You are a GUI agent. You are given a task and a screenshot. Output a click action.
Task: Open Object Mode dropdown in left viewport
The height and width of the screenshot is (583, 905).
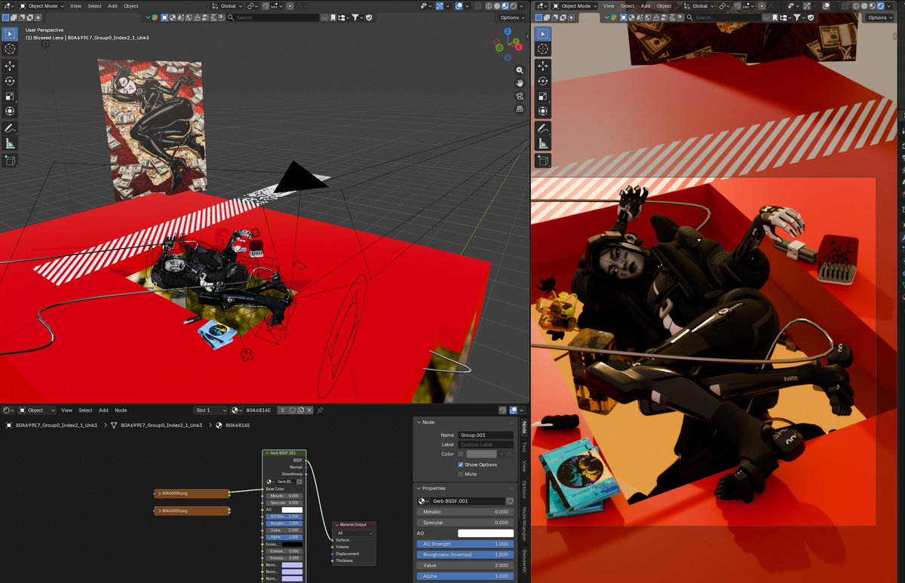(42, 6)
